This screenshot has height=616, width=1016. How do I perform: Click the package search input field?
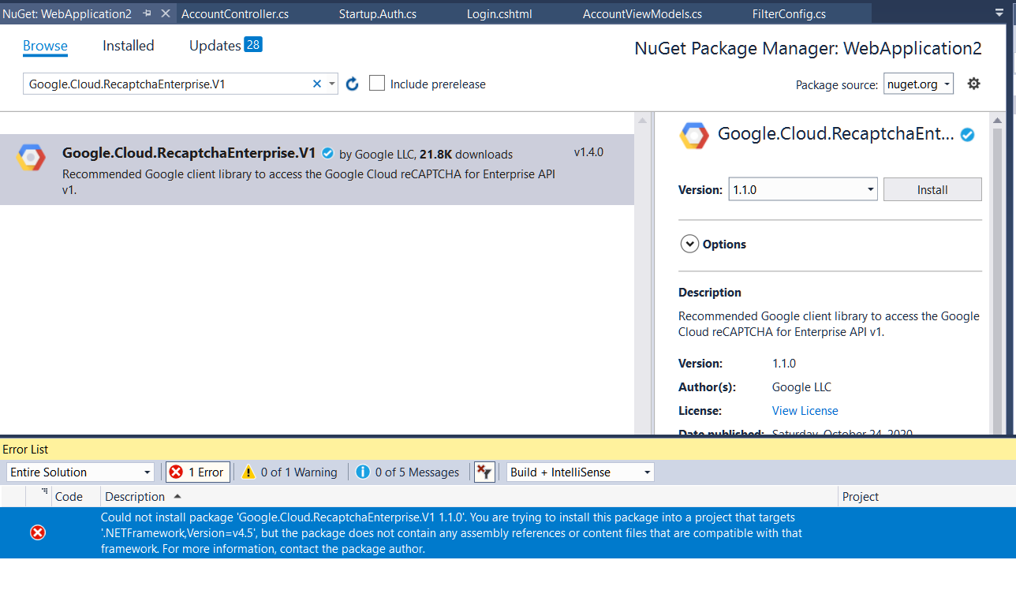[166, 84]
